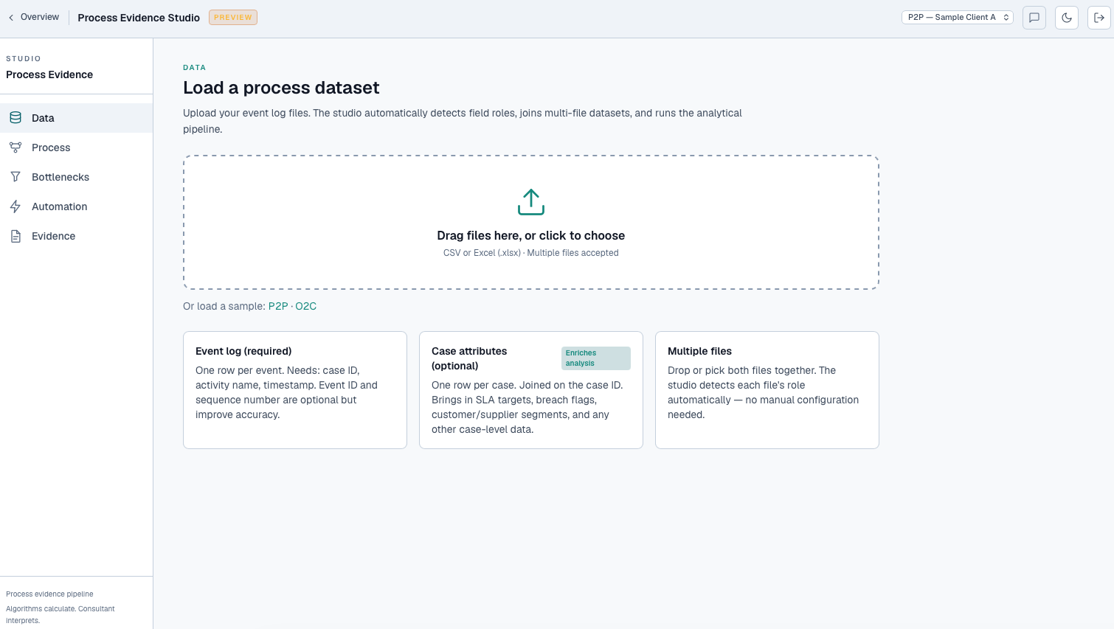Open the Bottlenecks section
Image resolution: width=1114 pixels, height=629 pixels.
coord(76,177)
